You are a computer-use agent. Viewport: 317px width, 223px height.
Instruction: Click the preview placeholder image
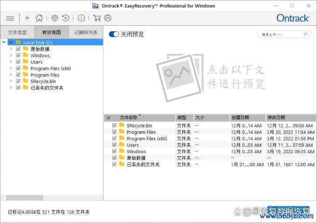point(180,78)
